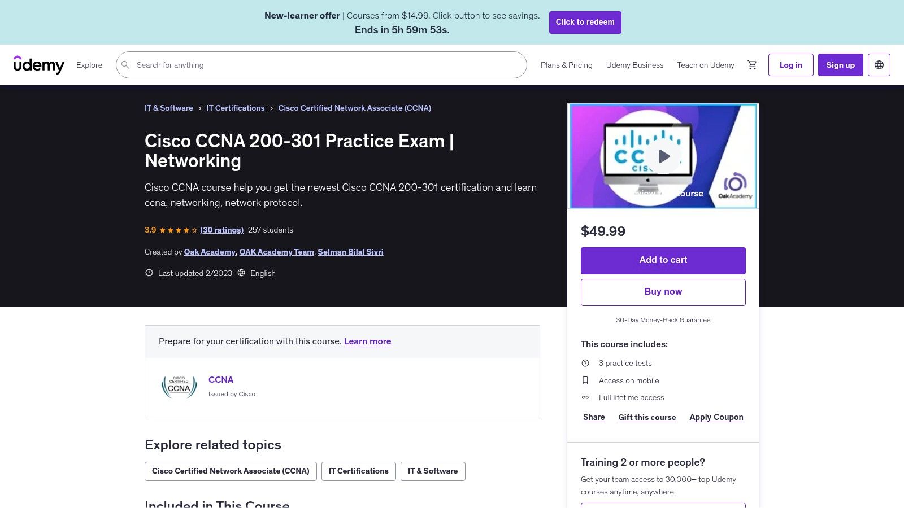Click Teach on Udemy

(x=705, y=65)
